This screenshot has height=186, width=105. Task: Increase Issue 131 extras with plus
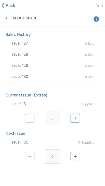(75, 118)
